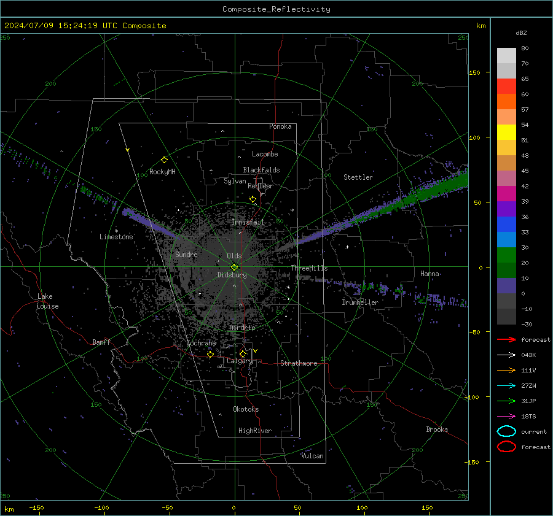Click the asterisk marker above Limestone

coord(116,231)
